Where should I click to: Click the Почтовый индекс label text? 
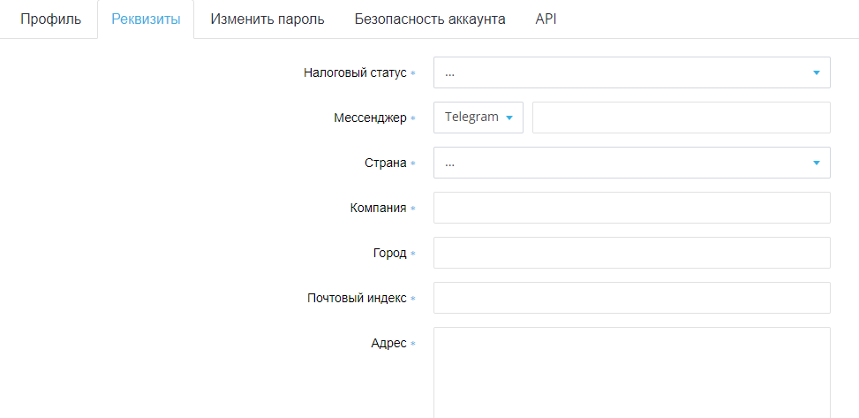(357, 299)
